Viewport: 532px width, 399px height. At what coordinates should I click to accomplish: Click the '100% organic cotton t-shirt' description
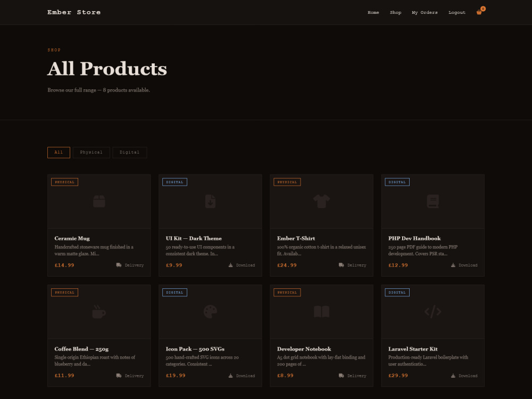(322, 251)
